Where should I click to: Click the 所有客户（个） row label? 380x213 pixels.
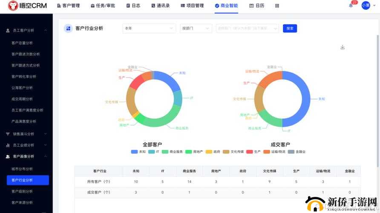[x=99, y=181]
